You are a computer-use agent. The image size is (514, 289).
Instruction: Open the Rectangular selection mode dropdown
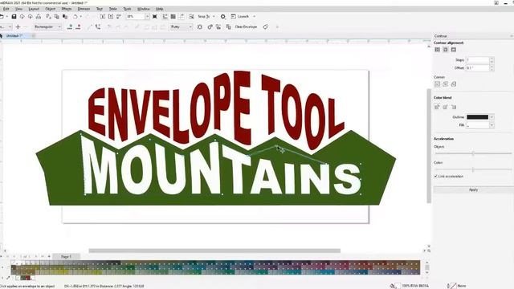[x=59, y=26]
